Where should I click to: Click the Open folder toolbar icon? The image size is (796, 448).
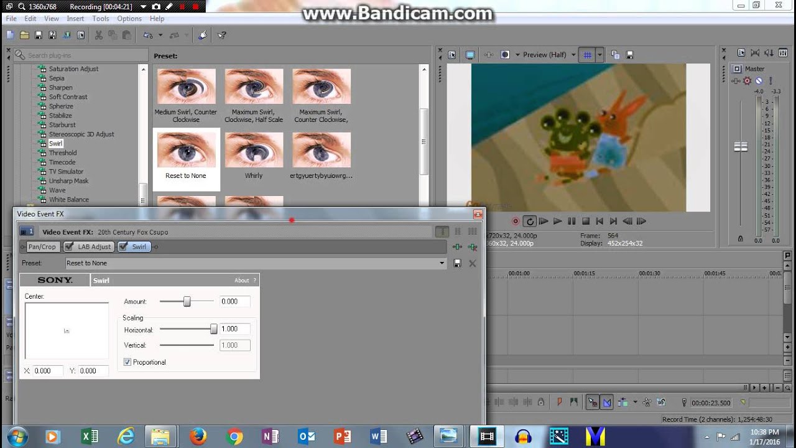point(24,35)
